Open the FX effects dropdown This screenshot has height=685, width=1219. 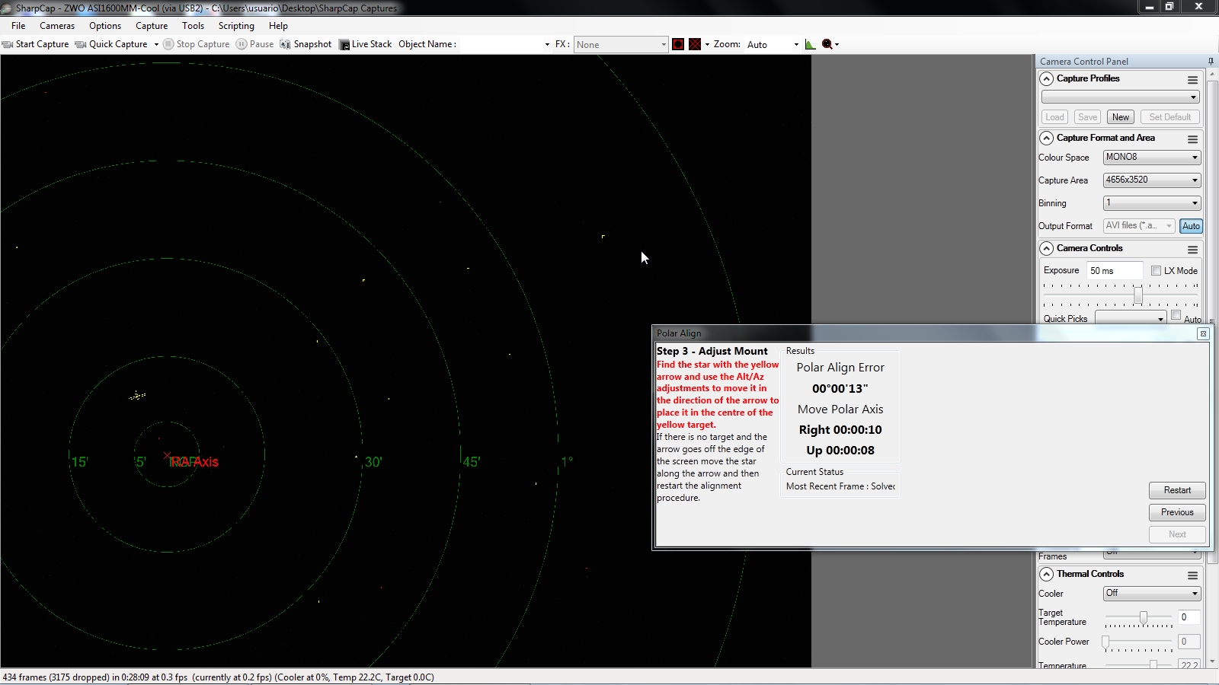pyautogui.click(x=621, y=44)
